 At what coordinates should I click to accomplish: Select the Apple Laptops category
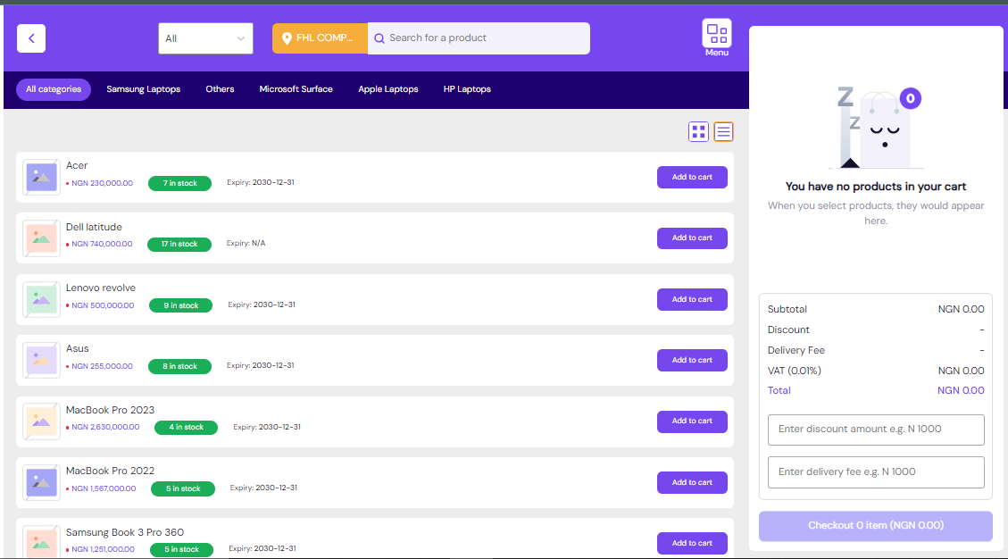click(x=388, y=89)
